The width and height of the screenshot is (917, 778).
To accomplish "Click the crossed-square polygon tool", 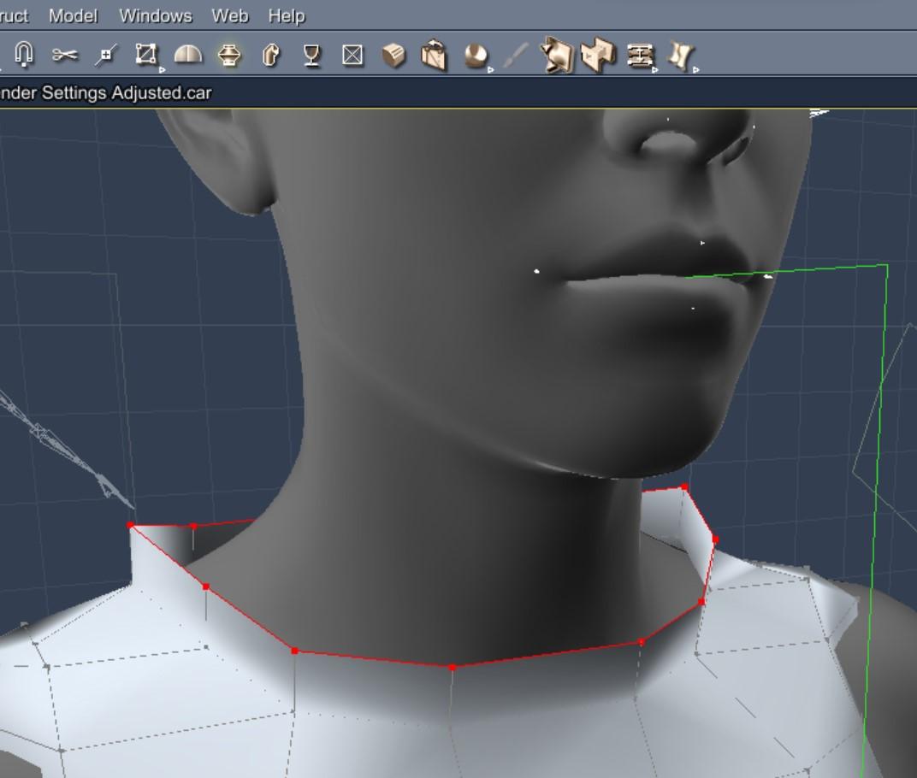I will pyautogui.click(x=352, y=55).
